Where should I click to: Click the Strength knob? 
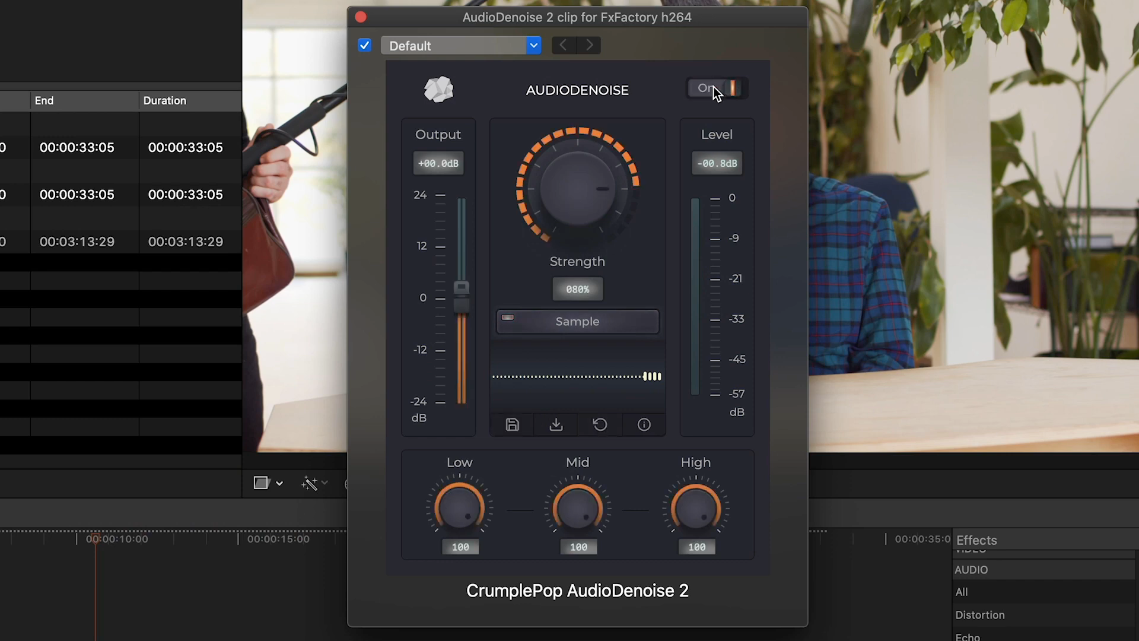tap(577, 189)
